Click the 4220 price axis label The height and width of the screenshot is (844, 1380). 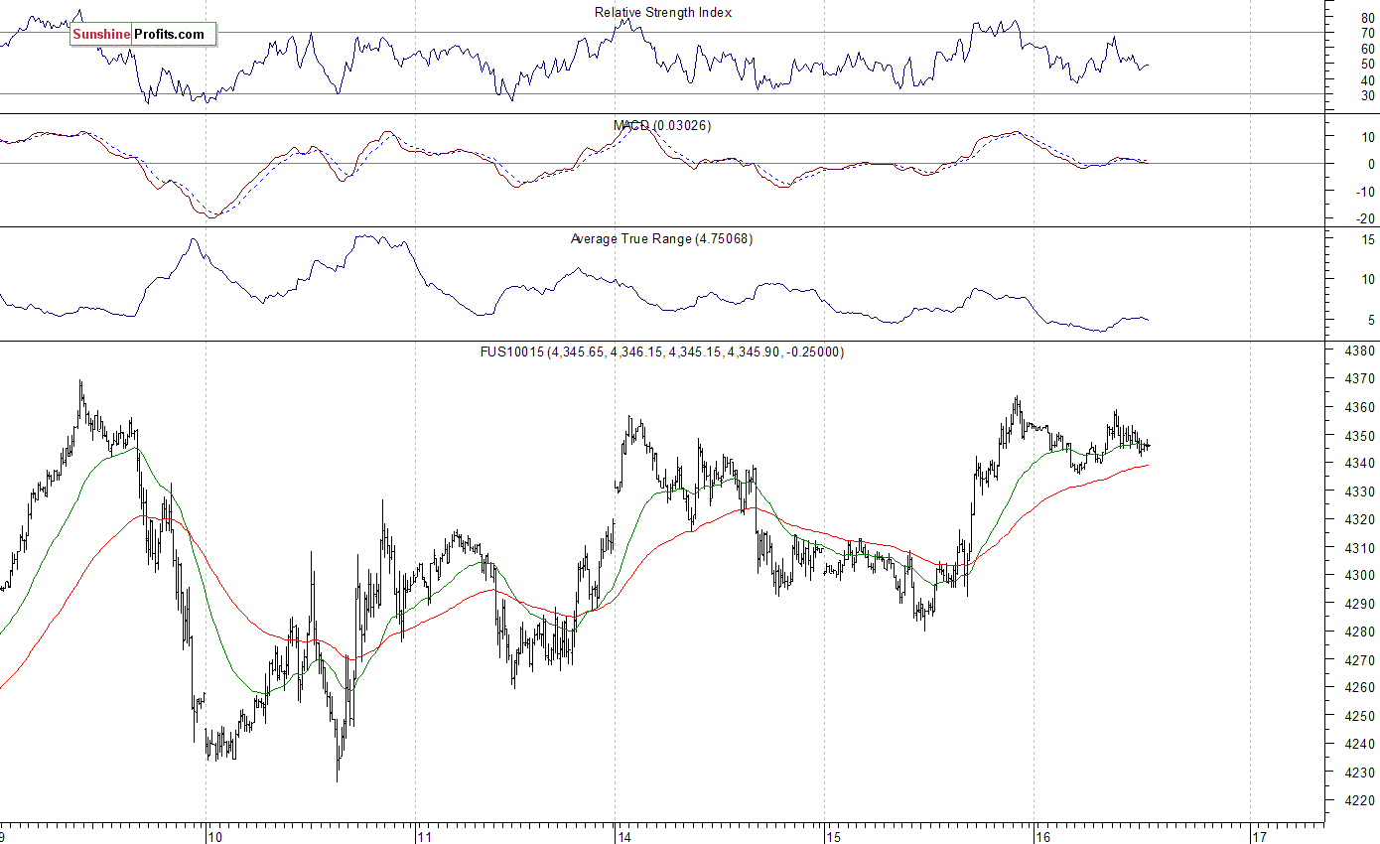click(x=1358, y=801)
